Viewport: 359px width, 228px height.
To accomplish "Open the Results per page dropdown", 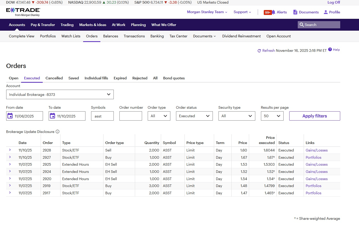I will coord(272,116).
